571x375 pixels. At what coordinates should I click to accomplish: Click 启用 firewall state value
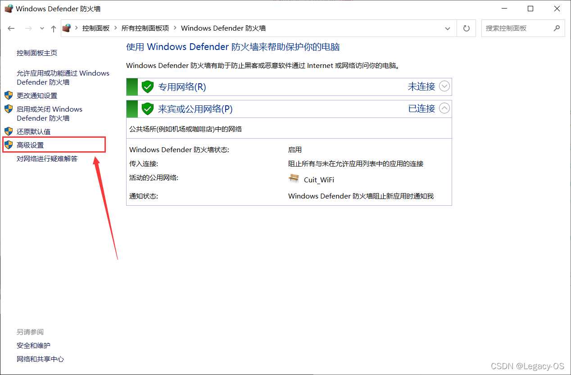pos(295,149)
